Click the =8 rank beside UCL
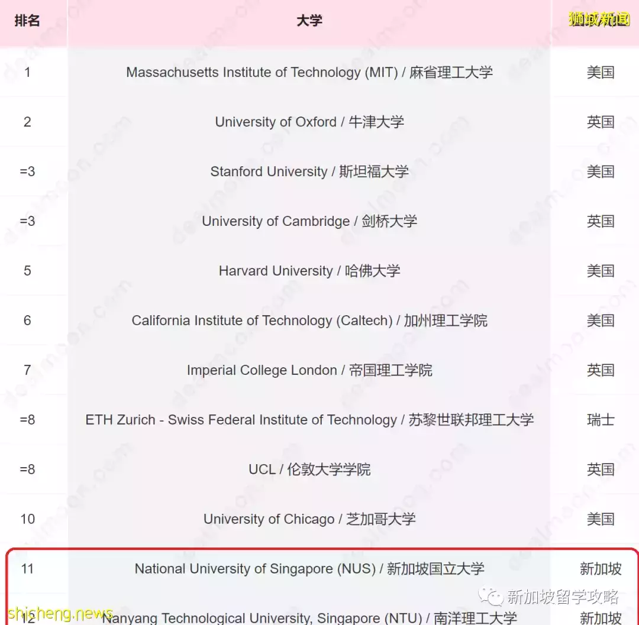This screenshot has height=625, width=639. pyautogui.click(x=27, y=470)
